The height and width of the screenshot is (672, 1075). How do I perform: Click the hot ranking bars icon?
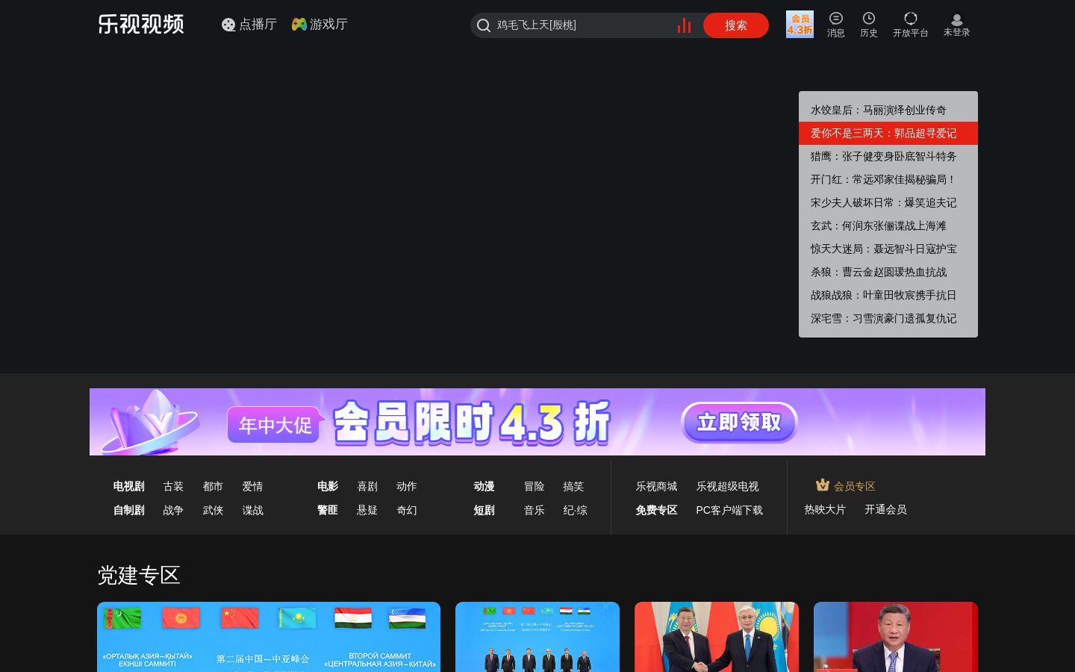[684, 25]
